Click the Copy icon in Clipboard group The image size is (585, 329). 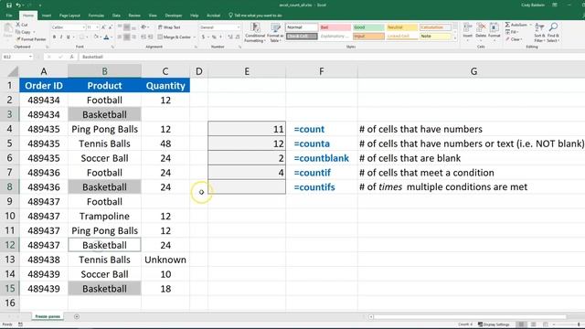[x=18, y=32]
